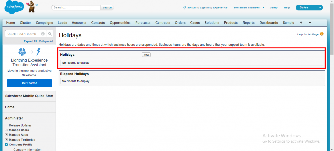The image size is (334, 151).
Task: Switch to the Accounts tab
Action: 79,23
